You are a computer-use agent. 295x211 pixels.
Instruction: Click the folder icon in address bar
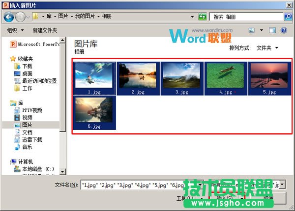tap(35, 17)
